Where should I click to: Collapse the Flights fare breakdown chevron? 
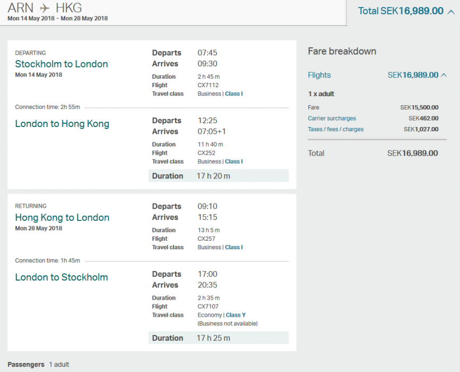click(444, 75)
